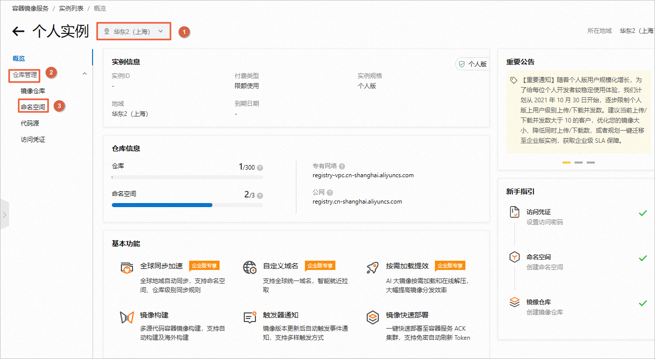Click the back arrow beside 个人实例
The height and width of the screenshot is (359, 655).
(x=18, y=31)
